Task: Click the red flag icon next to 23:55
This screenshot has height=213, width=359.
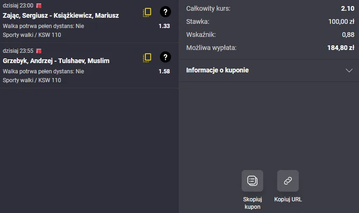Action: click(39, 51)
